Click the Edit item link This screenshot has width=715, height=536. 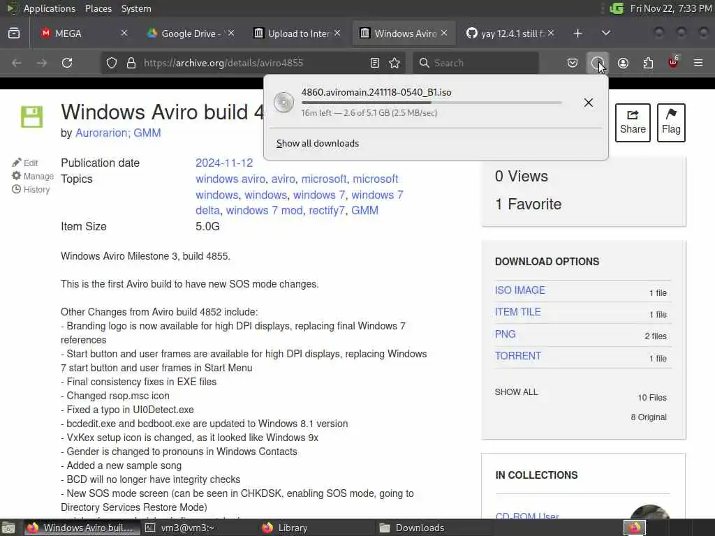click(25, 163)
